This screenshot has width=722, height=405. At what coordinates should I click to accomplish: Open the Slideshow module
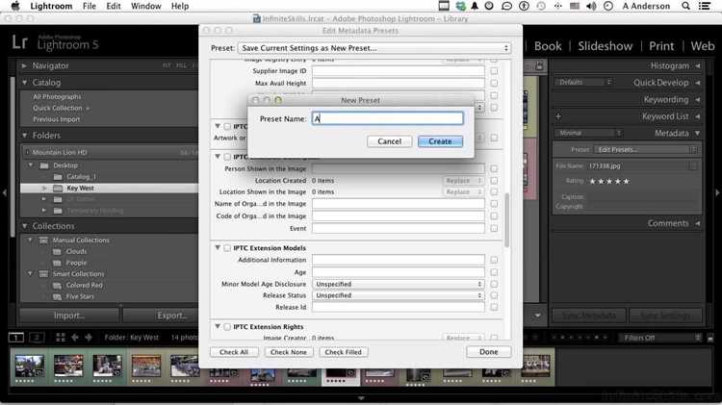point(606,46)
